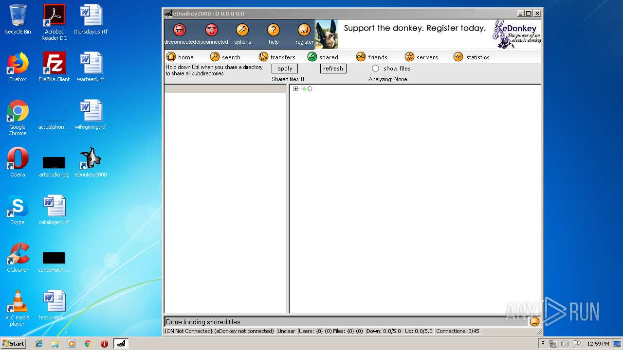Click the Connections: 3/45 status entry
Viewport: 623px width, 350px height.
click(458, 331)
